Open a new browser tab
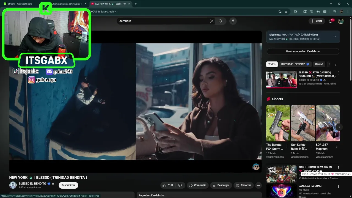 point(136,4)
